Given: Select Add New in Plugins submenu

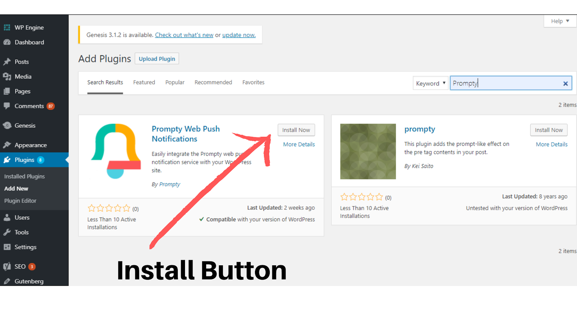Looking at the screenshot, I should pyautogui.click(x=16, y=189).
